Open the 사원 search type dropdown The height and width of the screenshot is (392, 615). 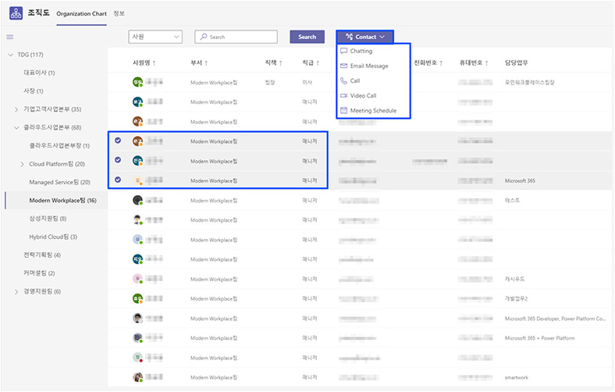155,37
